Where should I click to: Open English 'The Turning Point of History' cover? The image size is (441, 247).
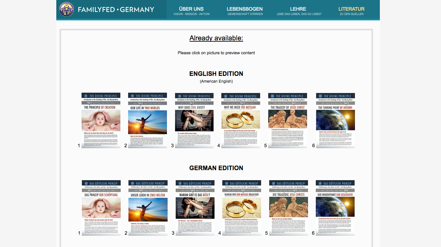[335, 120]
